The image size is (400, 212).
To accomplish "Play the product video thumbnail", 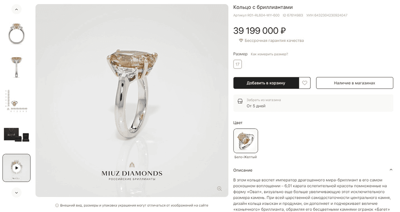I will tap(16, 168).
